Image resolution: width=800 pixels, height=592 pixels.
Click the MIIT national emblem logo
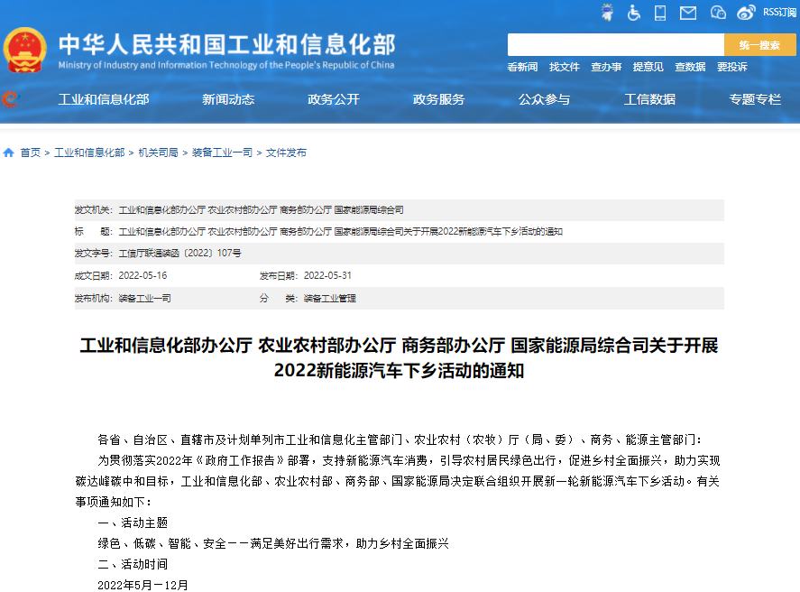click(25, 50)
